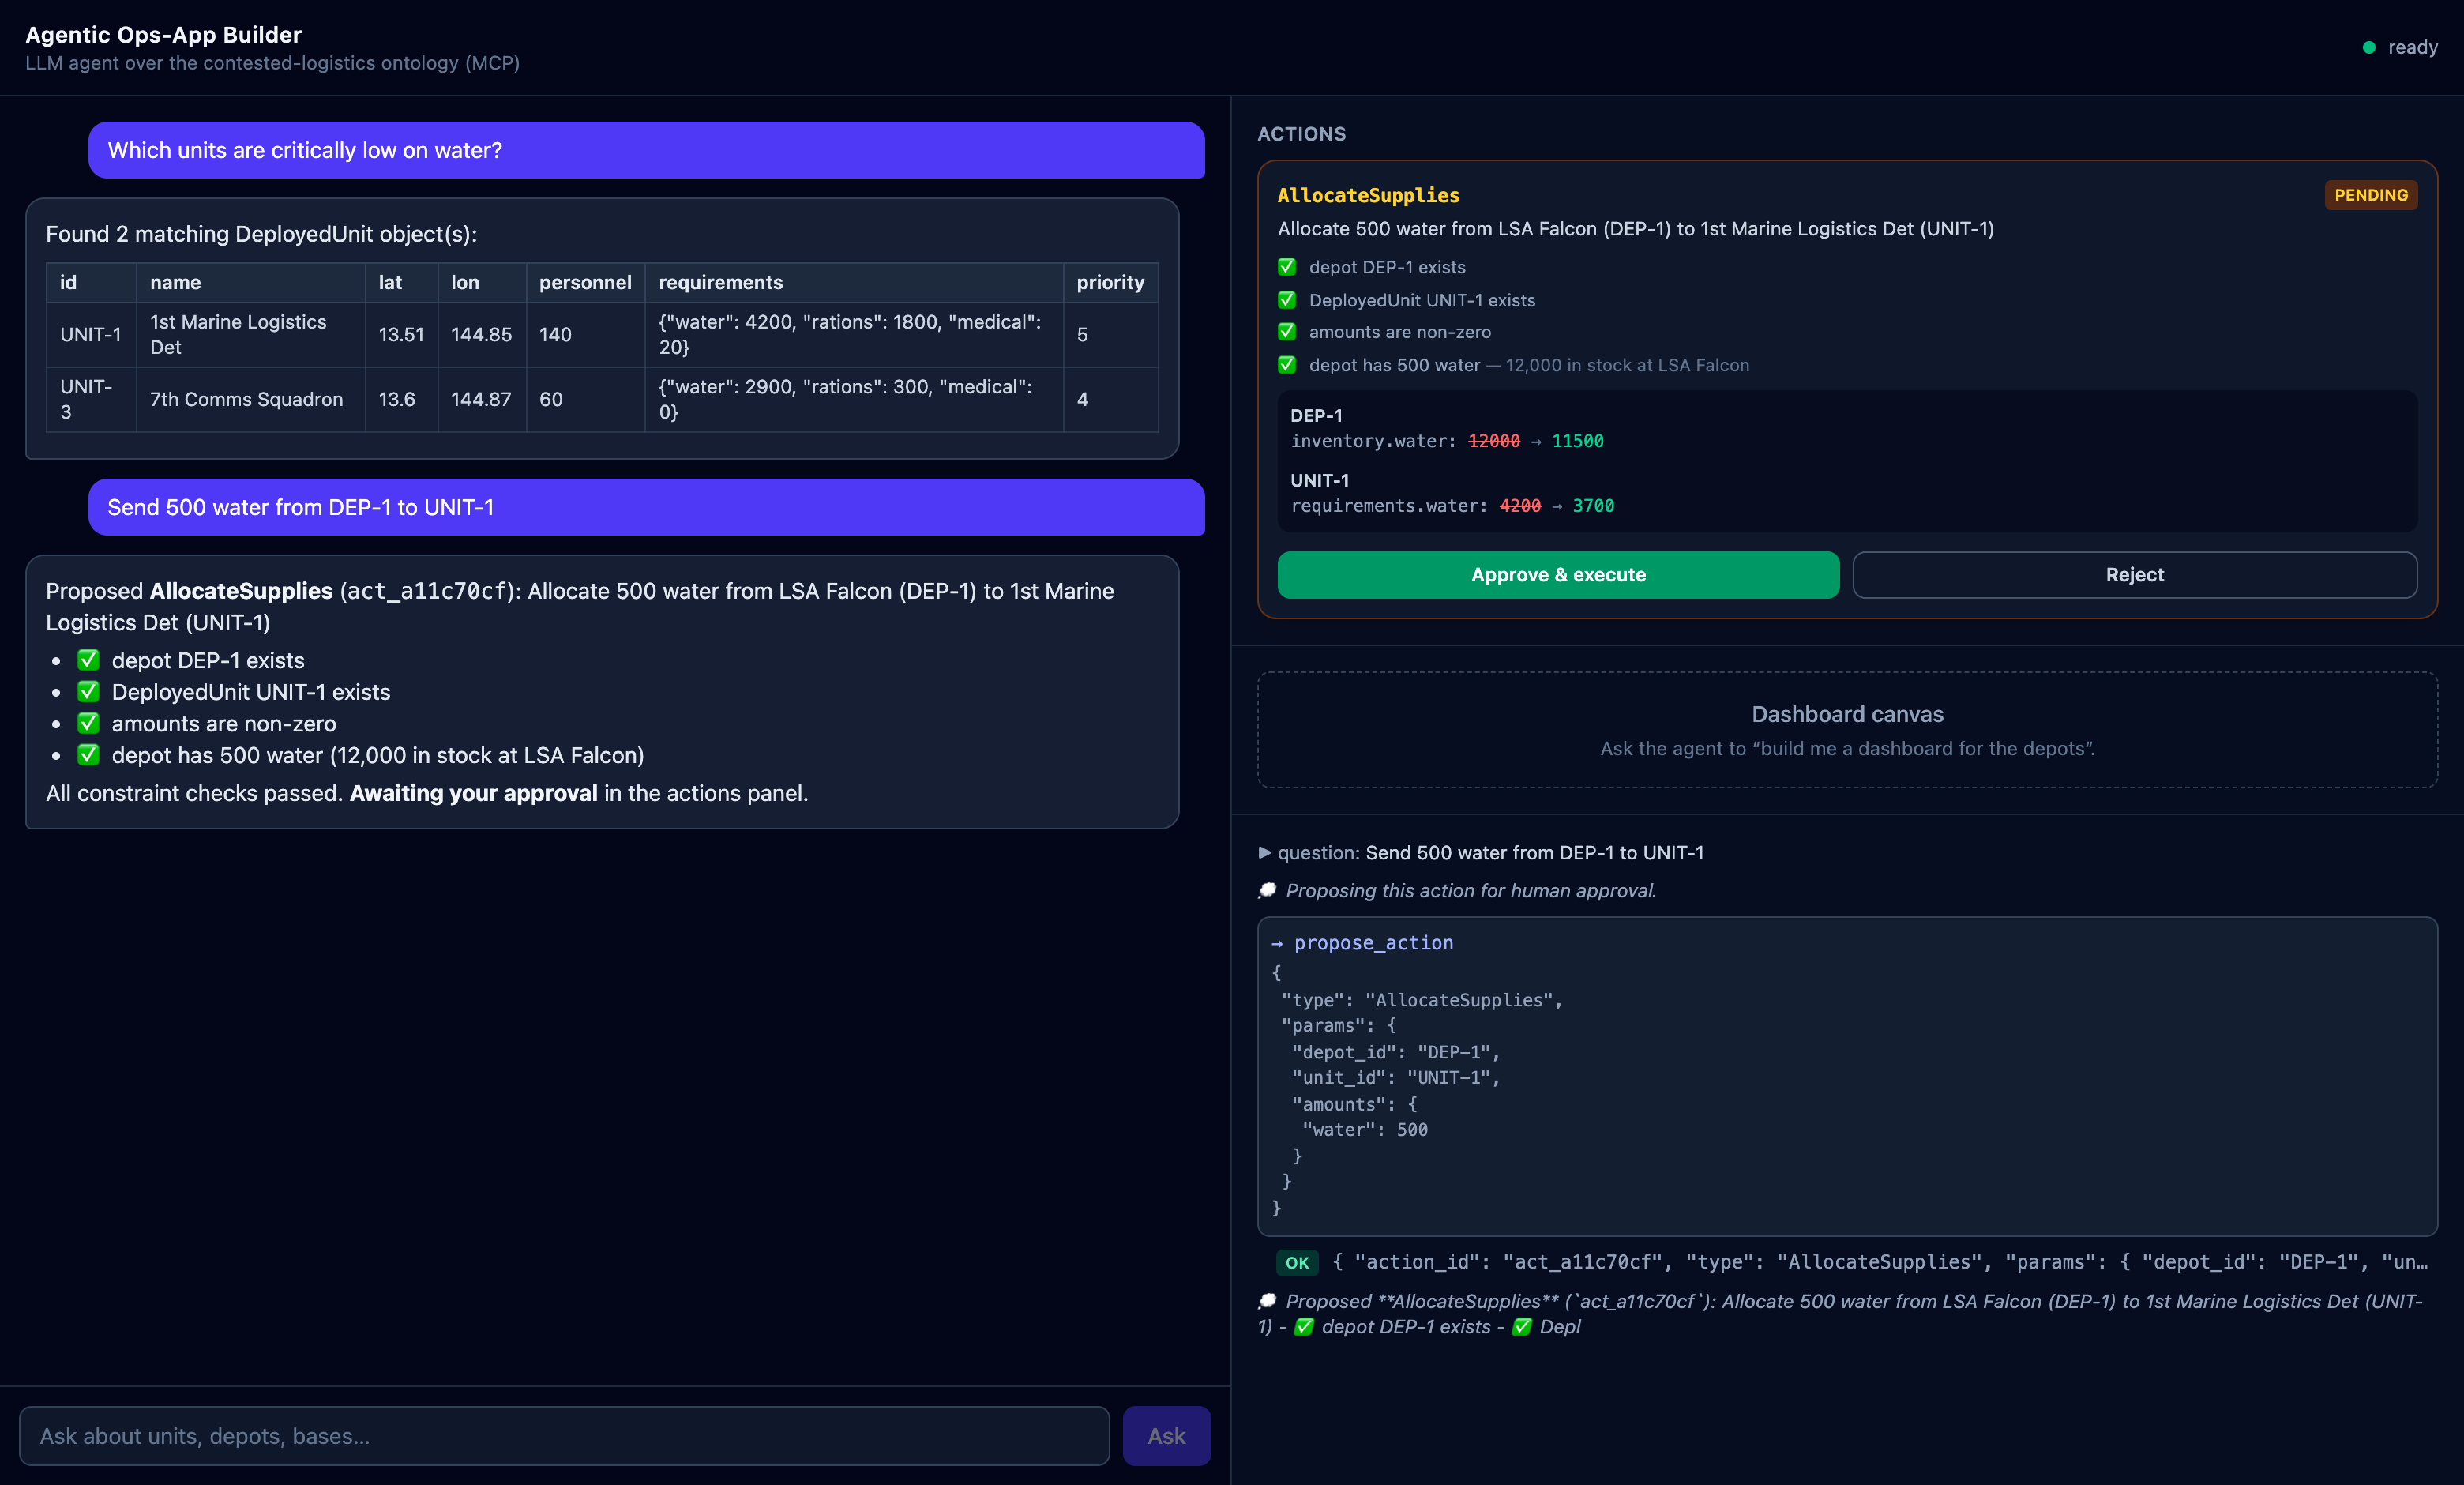Click the 'requirements' column header
The width and height of the screenshot is (2464, 1485).
[854, 283]
